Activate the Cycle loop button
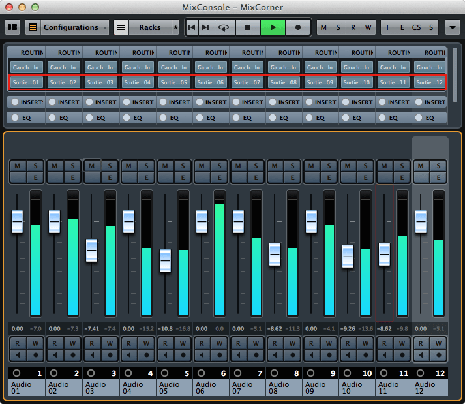The image size is (465, 404). point(224,27)
